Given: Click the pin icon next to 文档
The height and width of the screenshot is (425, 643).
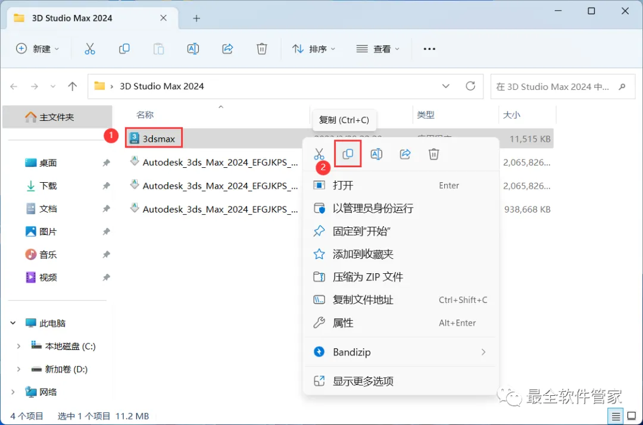Looking at the screenshot, I should pos(106,208).
